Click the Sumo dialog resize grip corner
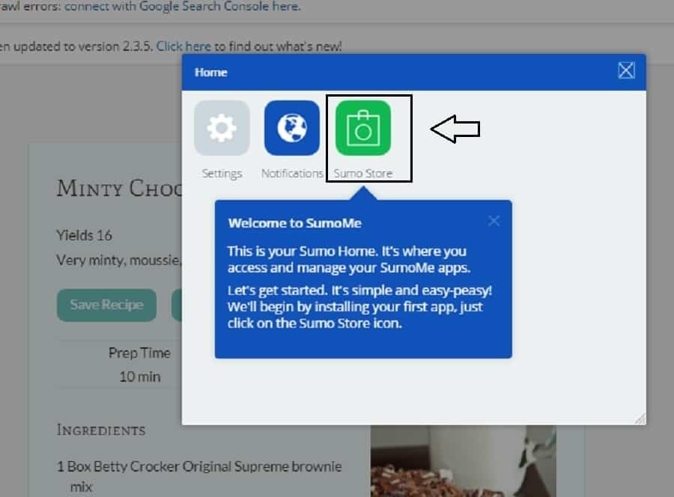Image resolution: width=674 pixels, height=497 pixels. pos(640,419)
